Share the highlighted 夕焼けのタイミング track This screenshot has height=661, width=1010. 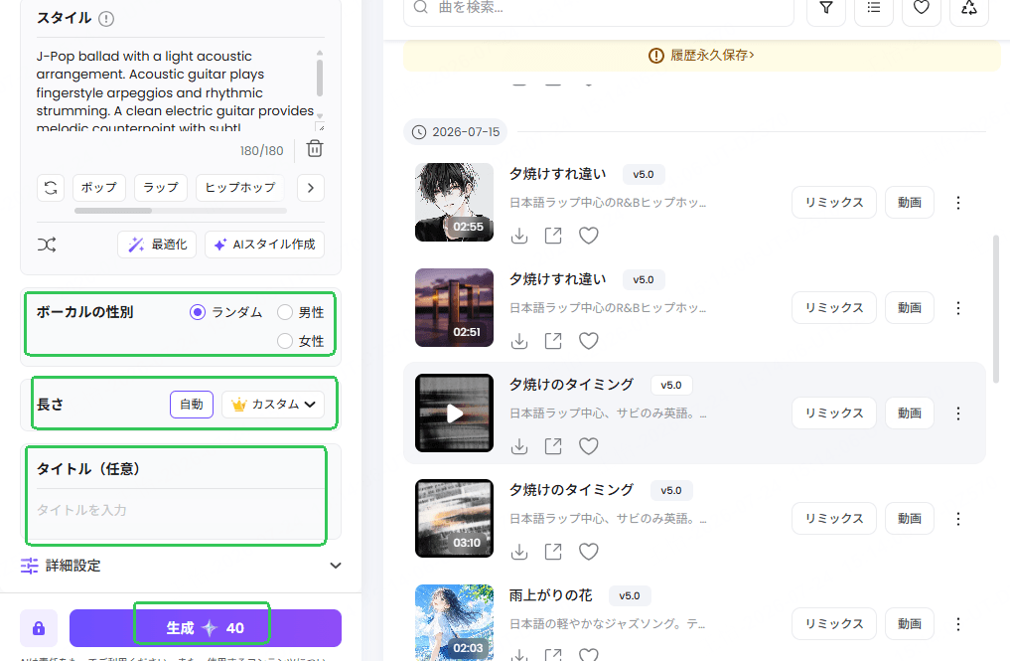(553, 446)
